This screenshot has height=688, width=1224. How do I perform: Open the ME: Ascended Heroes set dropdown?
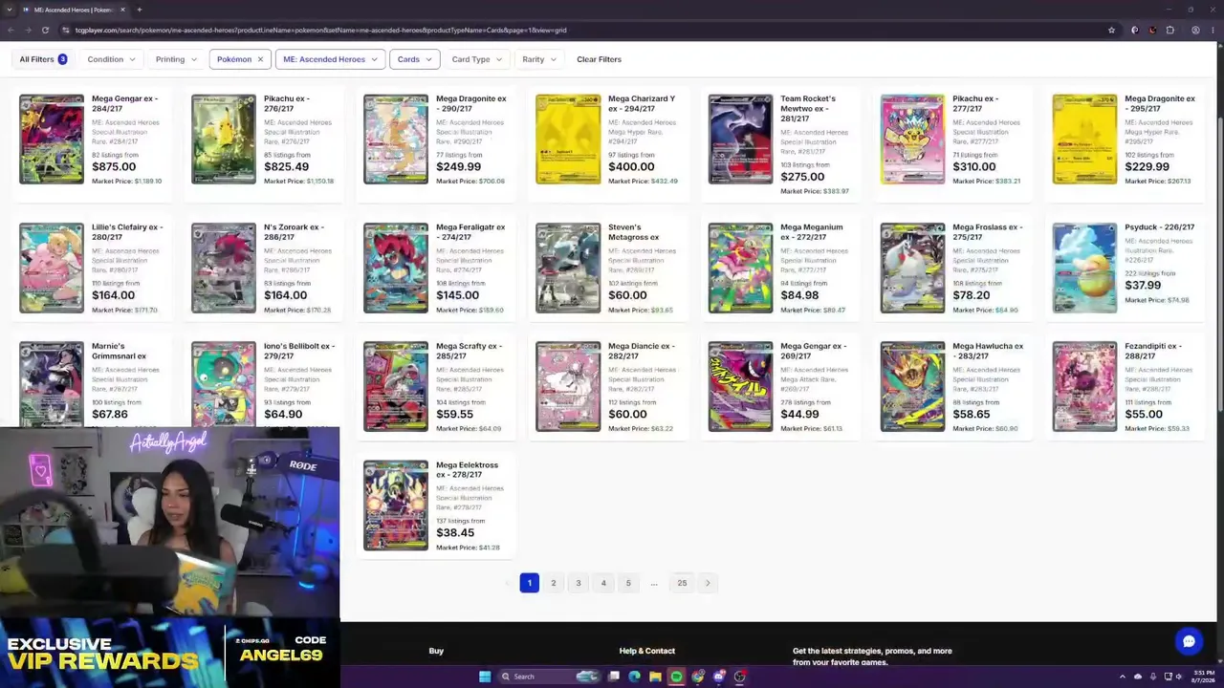330,59
